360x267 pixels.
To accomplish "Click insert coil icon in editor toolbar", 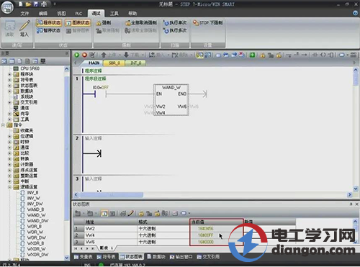I will pos(323,55).
